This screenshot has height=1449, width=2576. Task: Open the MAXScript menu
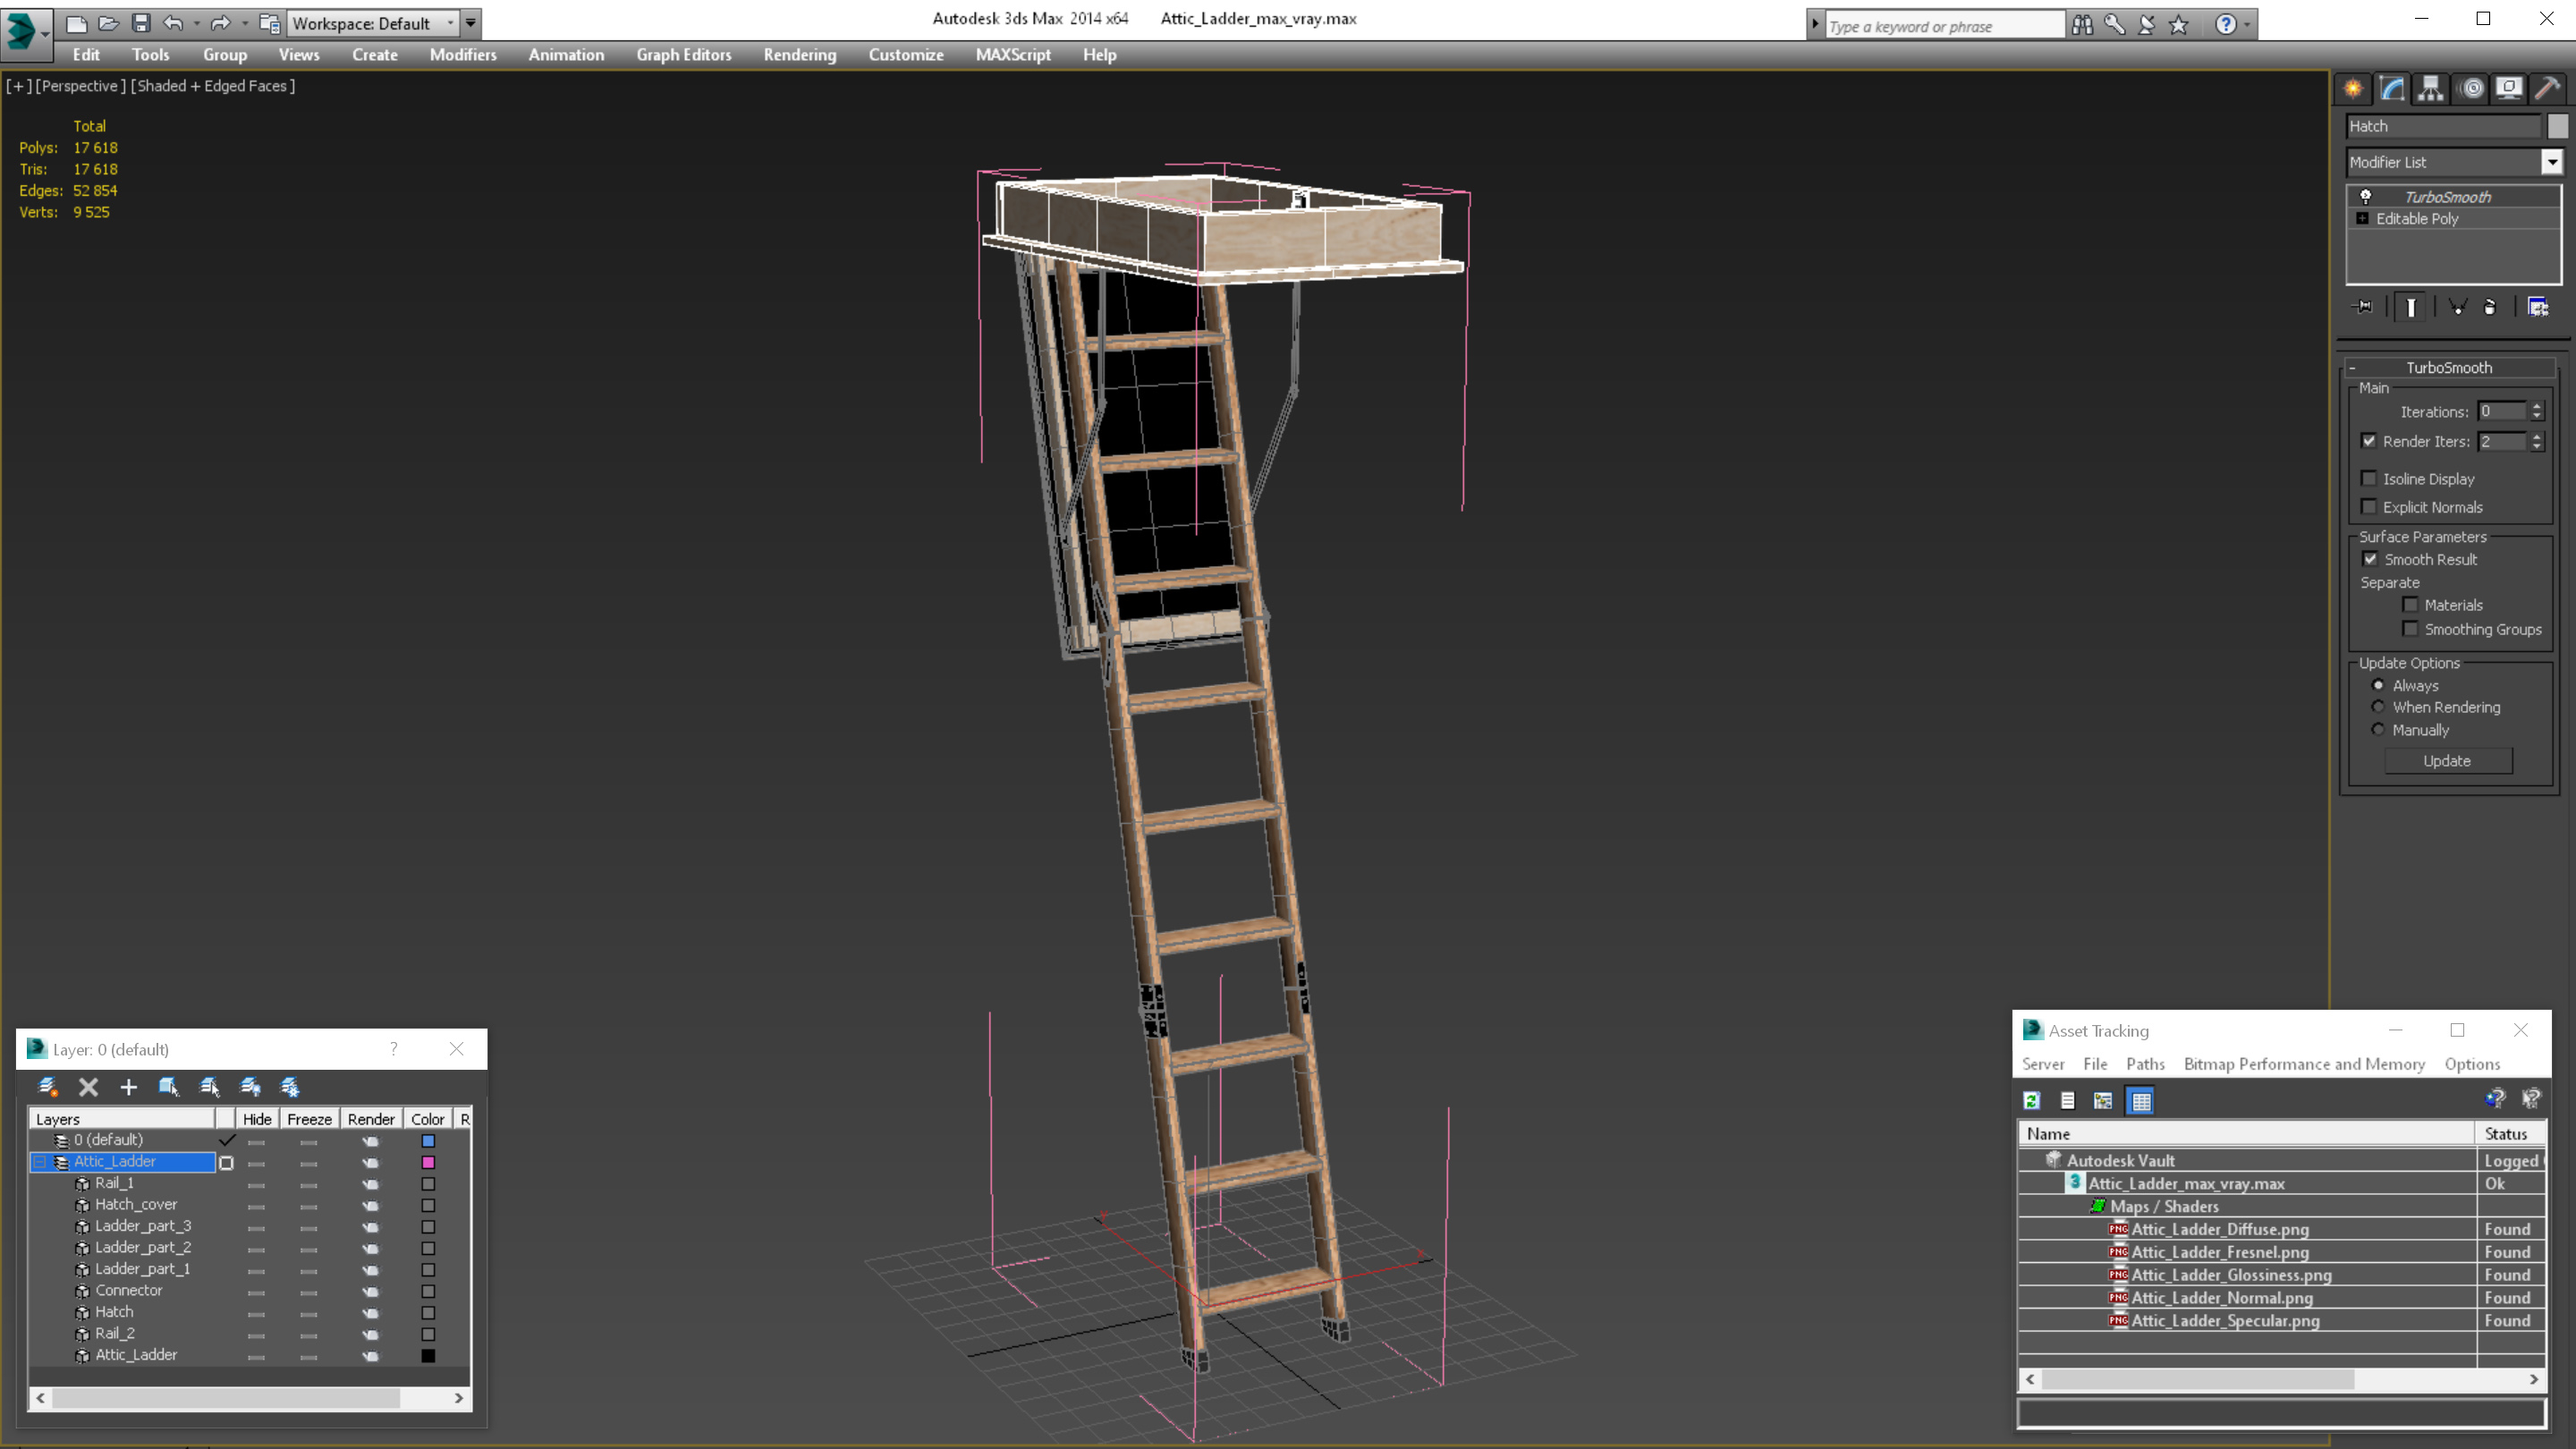coord(1013,55)
